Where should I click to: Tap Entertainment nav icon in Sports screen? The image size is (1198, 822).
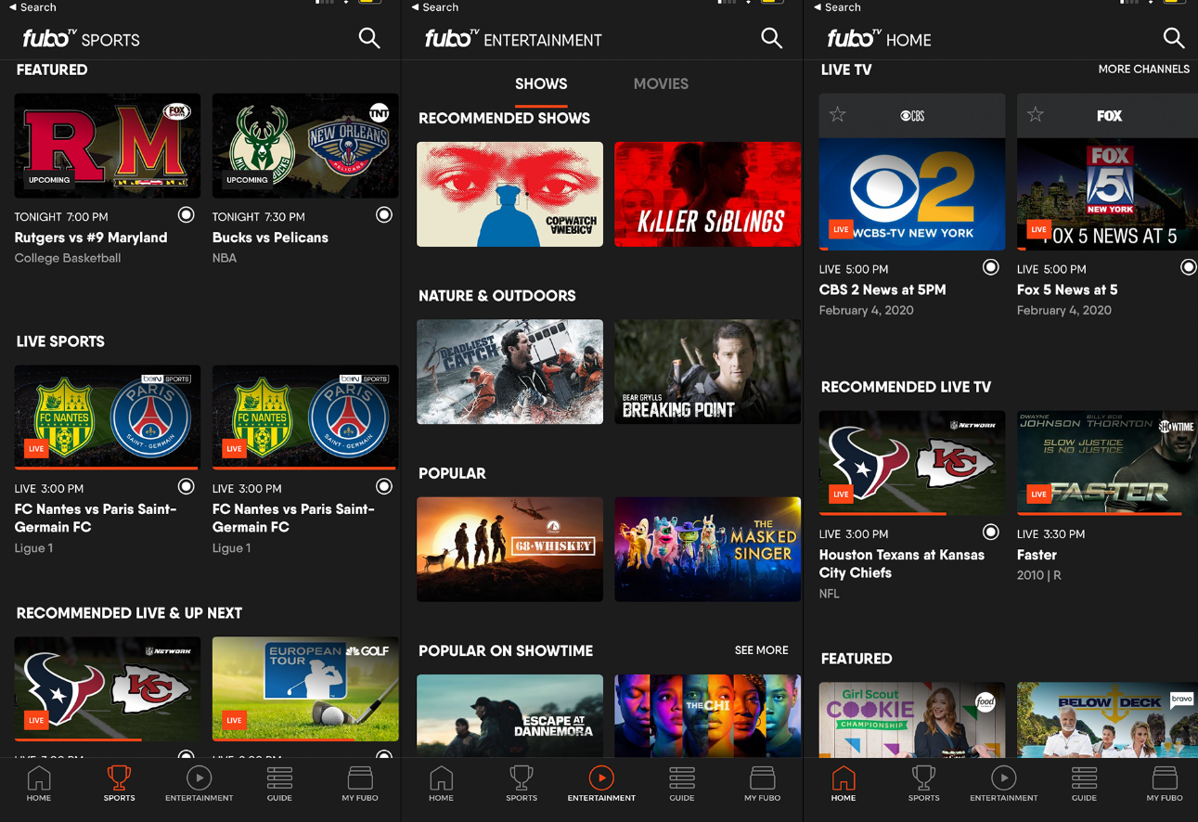point(199,784)
